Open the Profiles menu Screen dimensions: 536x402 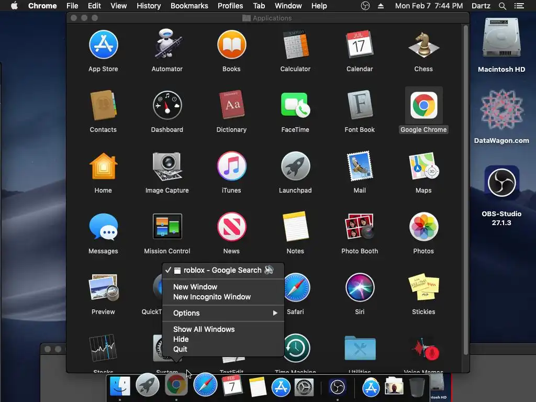(230, 6)
